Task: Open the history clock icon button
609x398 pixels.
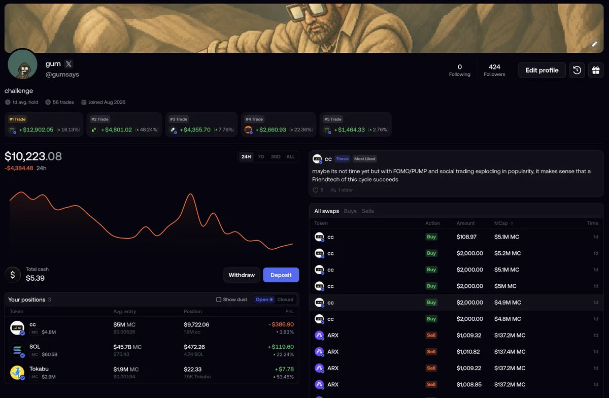Action: click(x=577, y=70)
